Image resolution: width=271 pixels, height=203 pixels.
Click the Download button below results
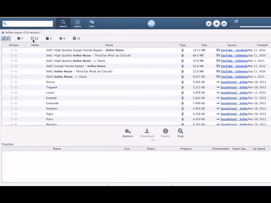pyautogui.click(x=147, y=133)
